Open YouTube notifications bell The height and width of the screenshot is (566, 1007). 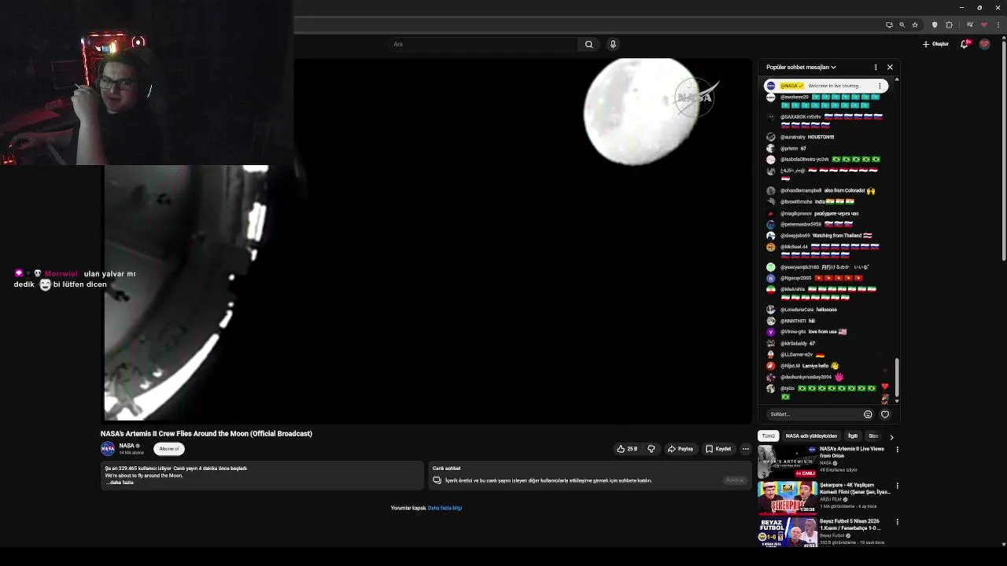click(x=965, y=44)
